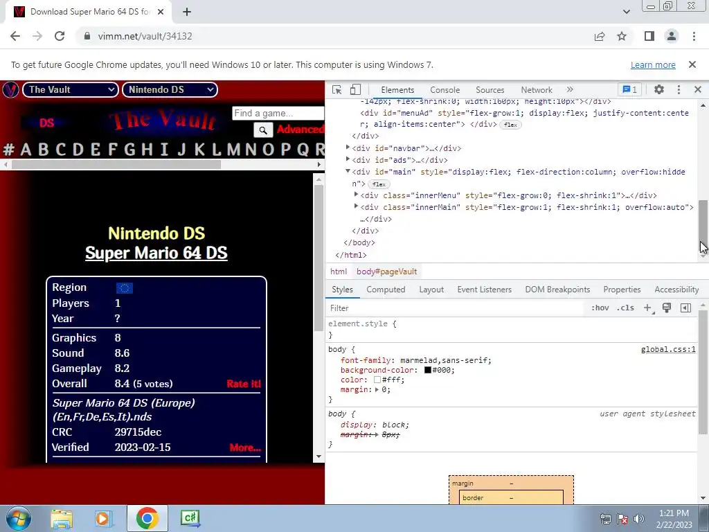Toggle the browser side panel icon
This screenshot has width=709, height=532.
coord(649,36)
